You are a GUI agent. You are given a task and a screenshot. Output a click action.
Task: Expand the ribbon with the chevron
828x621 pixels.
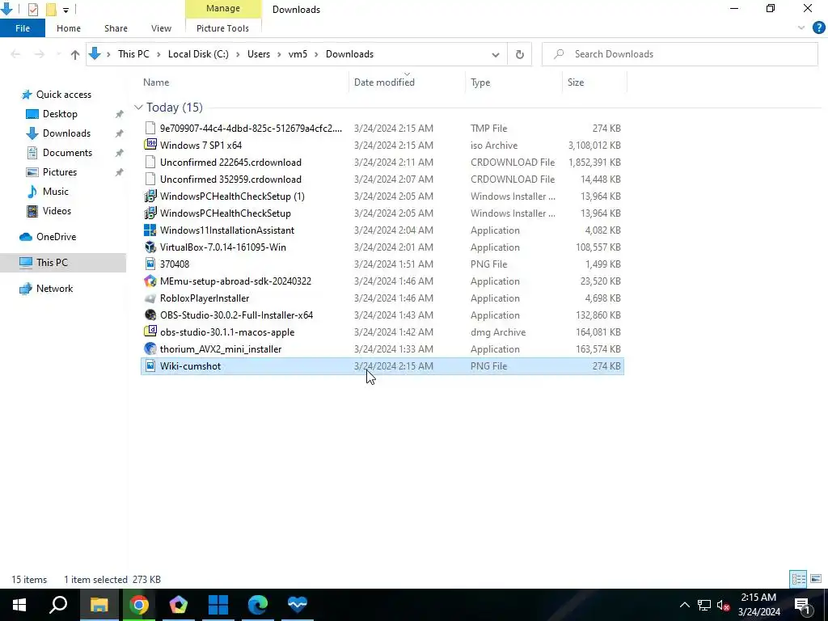(801, 27)
